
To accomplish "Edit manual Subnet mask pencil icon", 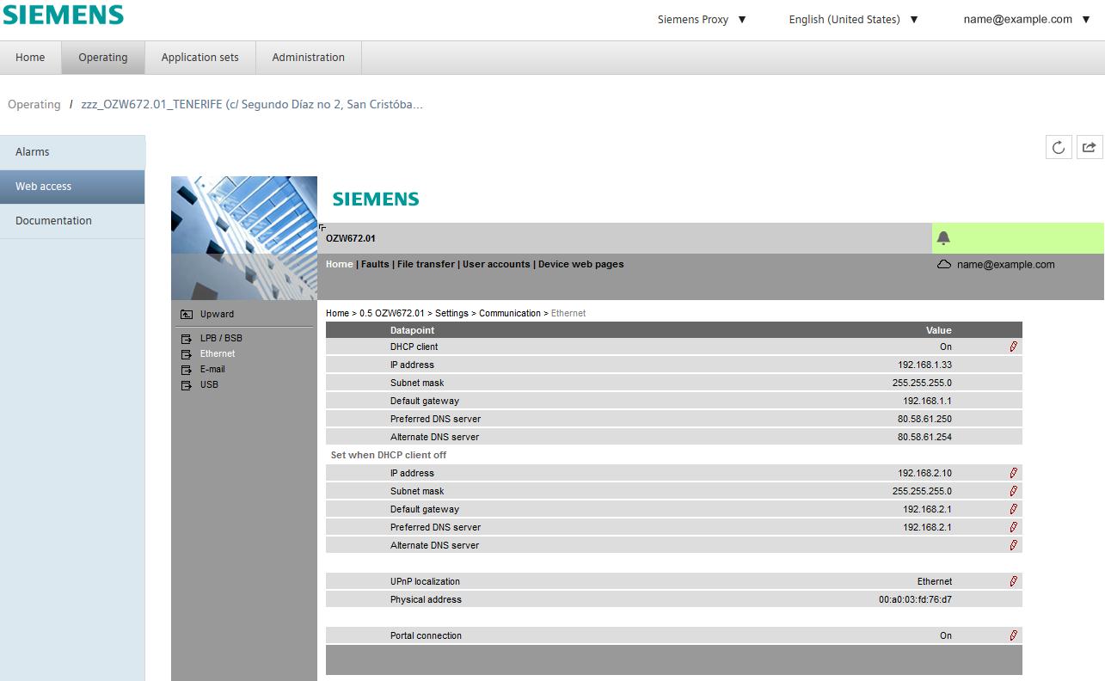I will (x=1013, y=491).
